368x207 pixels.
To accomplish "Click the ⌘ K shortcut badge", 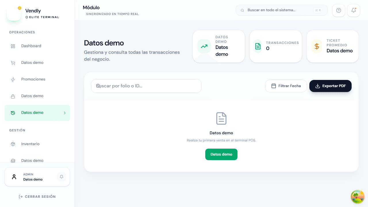I will (318, 10).
